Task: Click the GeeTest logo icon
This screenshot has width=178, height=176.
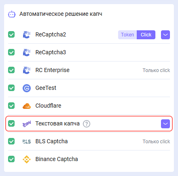Action: (27, 88)
